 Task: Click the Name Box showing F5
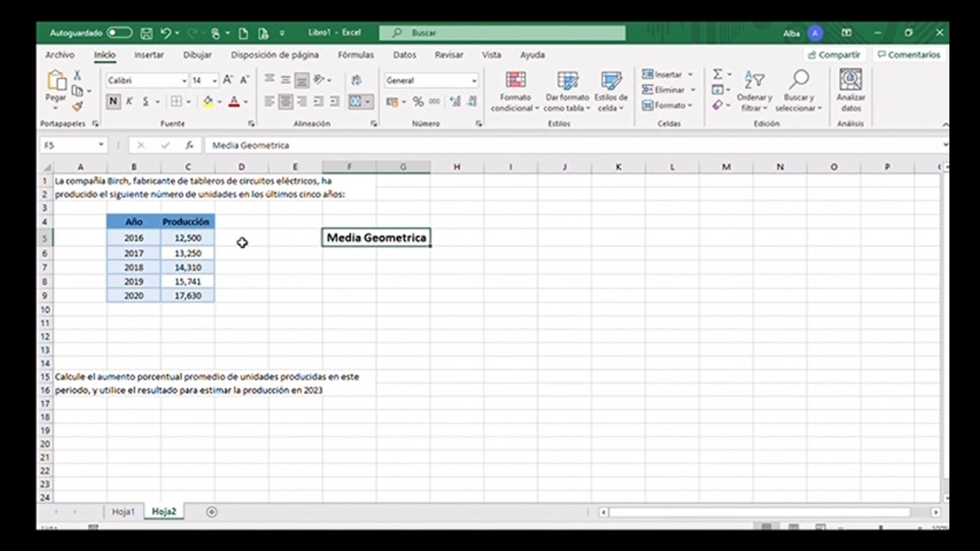click(74, 145)
